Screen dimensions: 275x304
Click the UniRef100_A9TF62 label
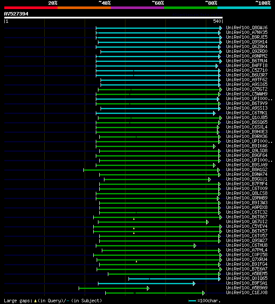pyautogui.click(x=247, y=80)
